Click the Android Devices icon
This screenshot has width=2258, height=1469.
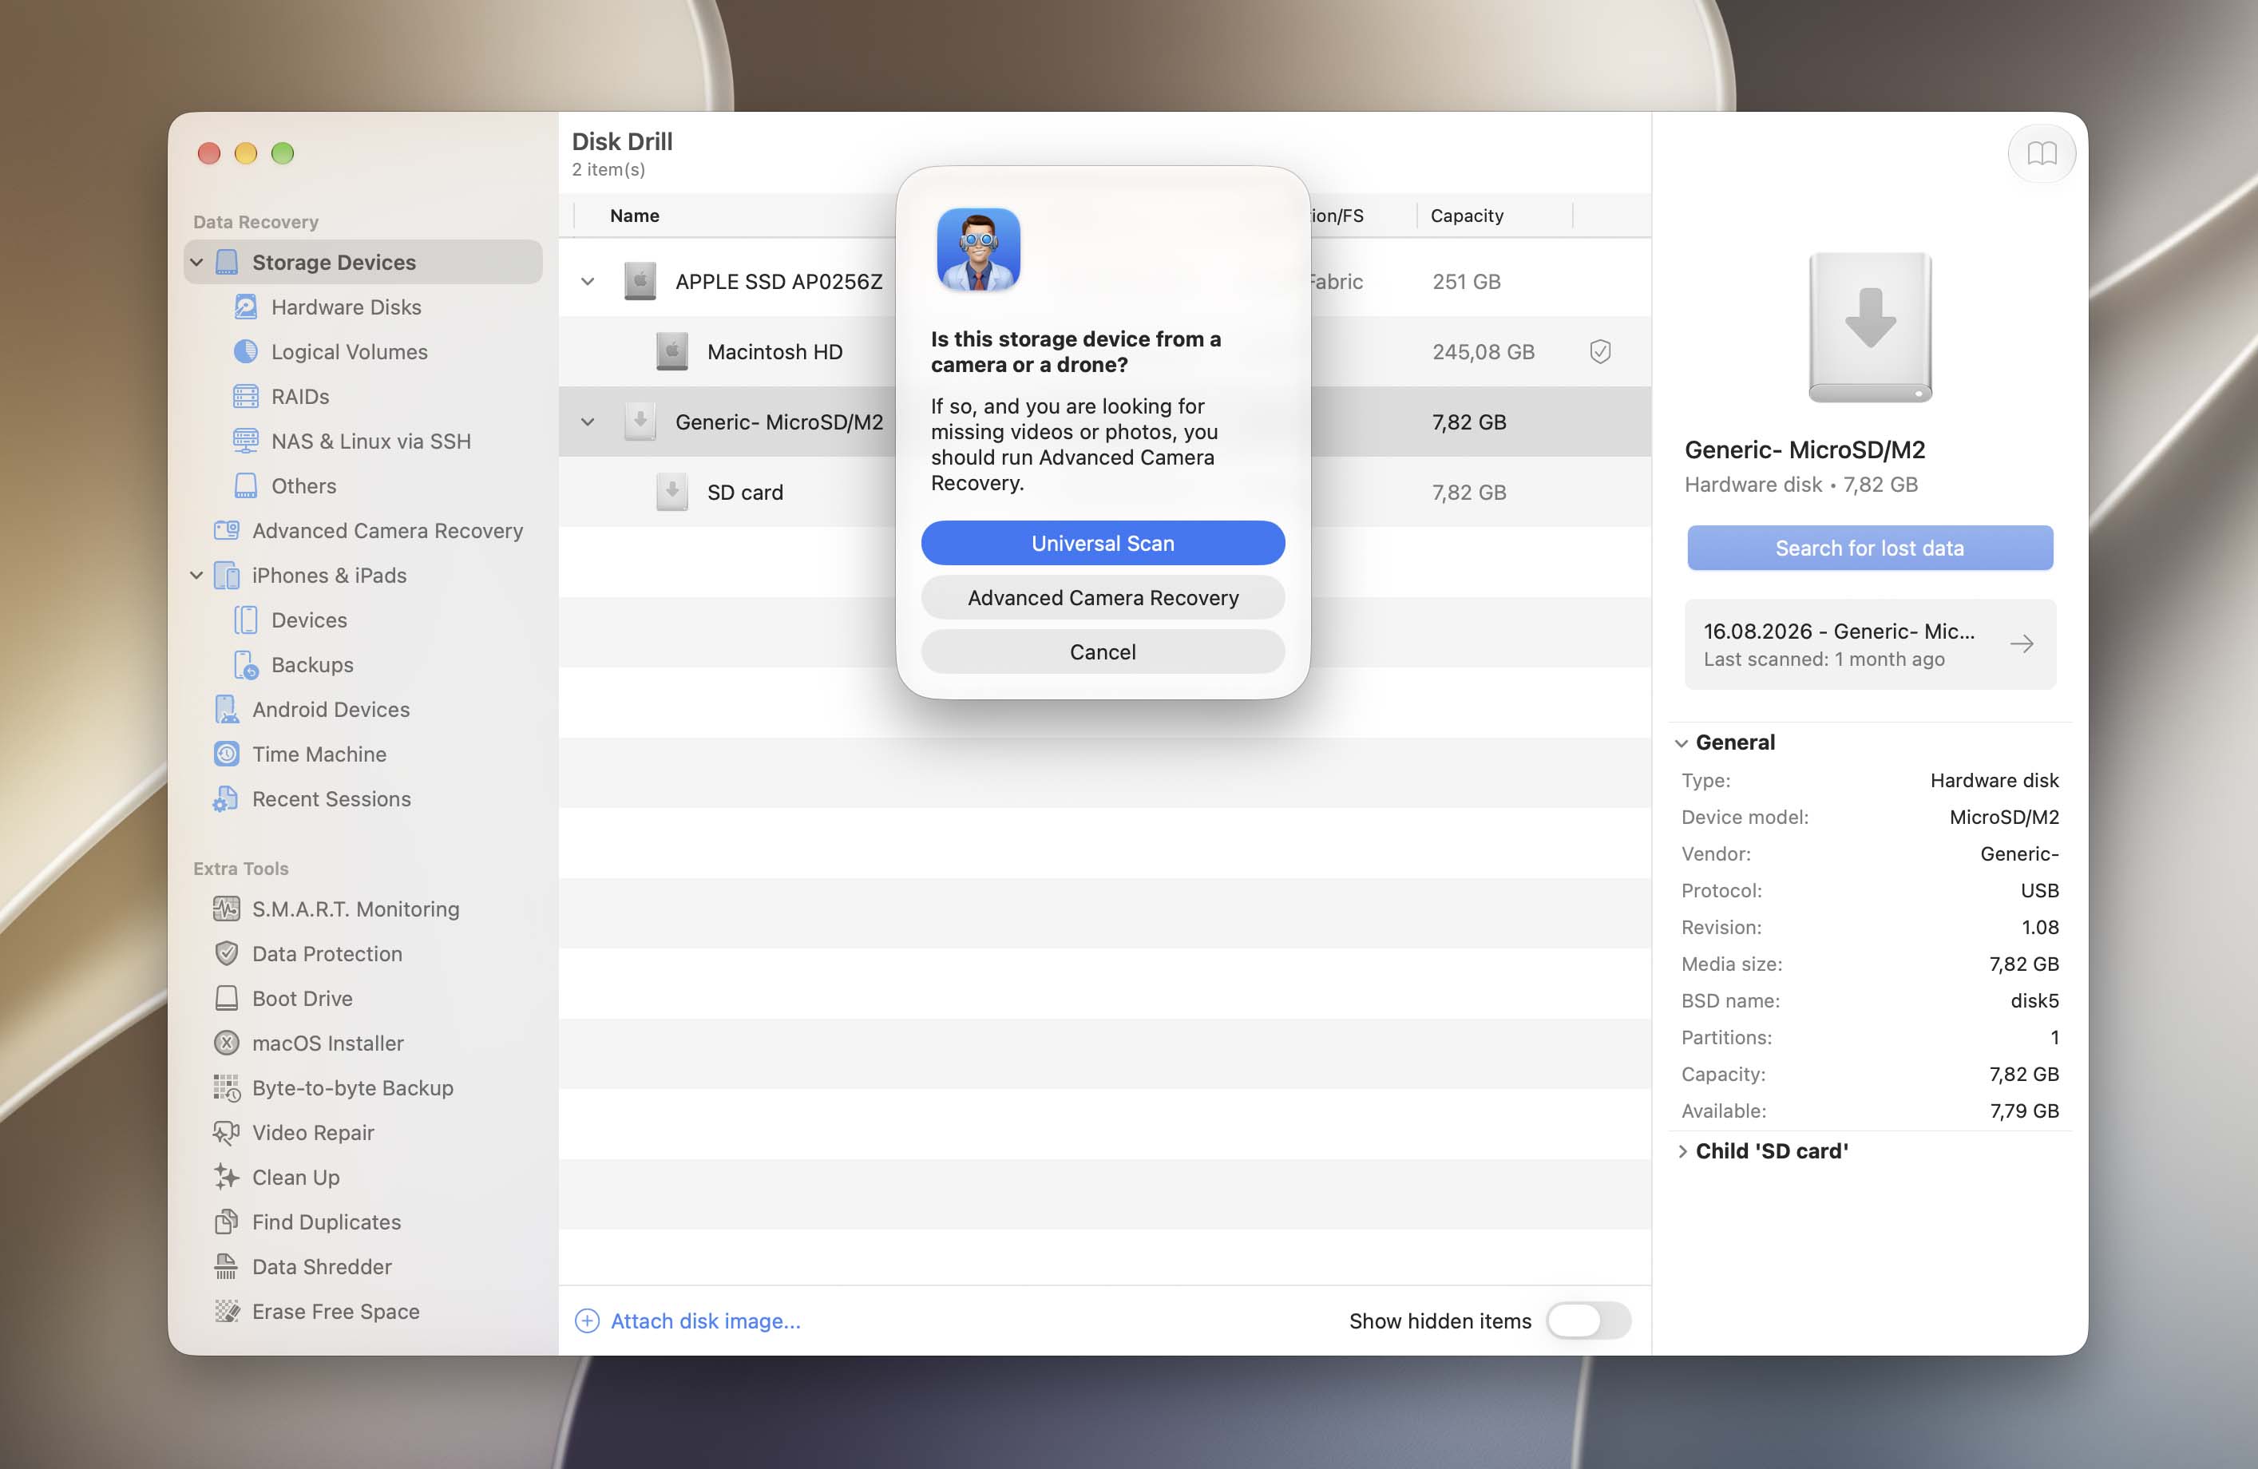227,708
